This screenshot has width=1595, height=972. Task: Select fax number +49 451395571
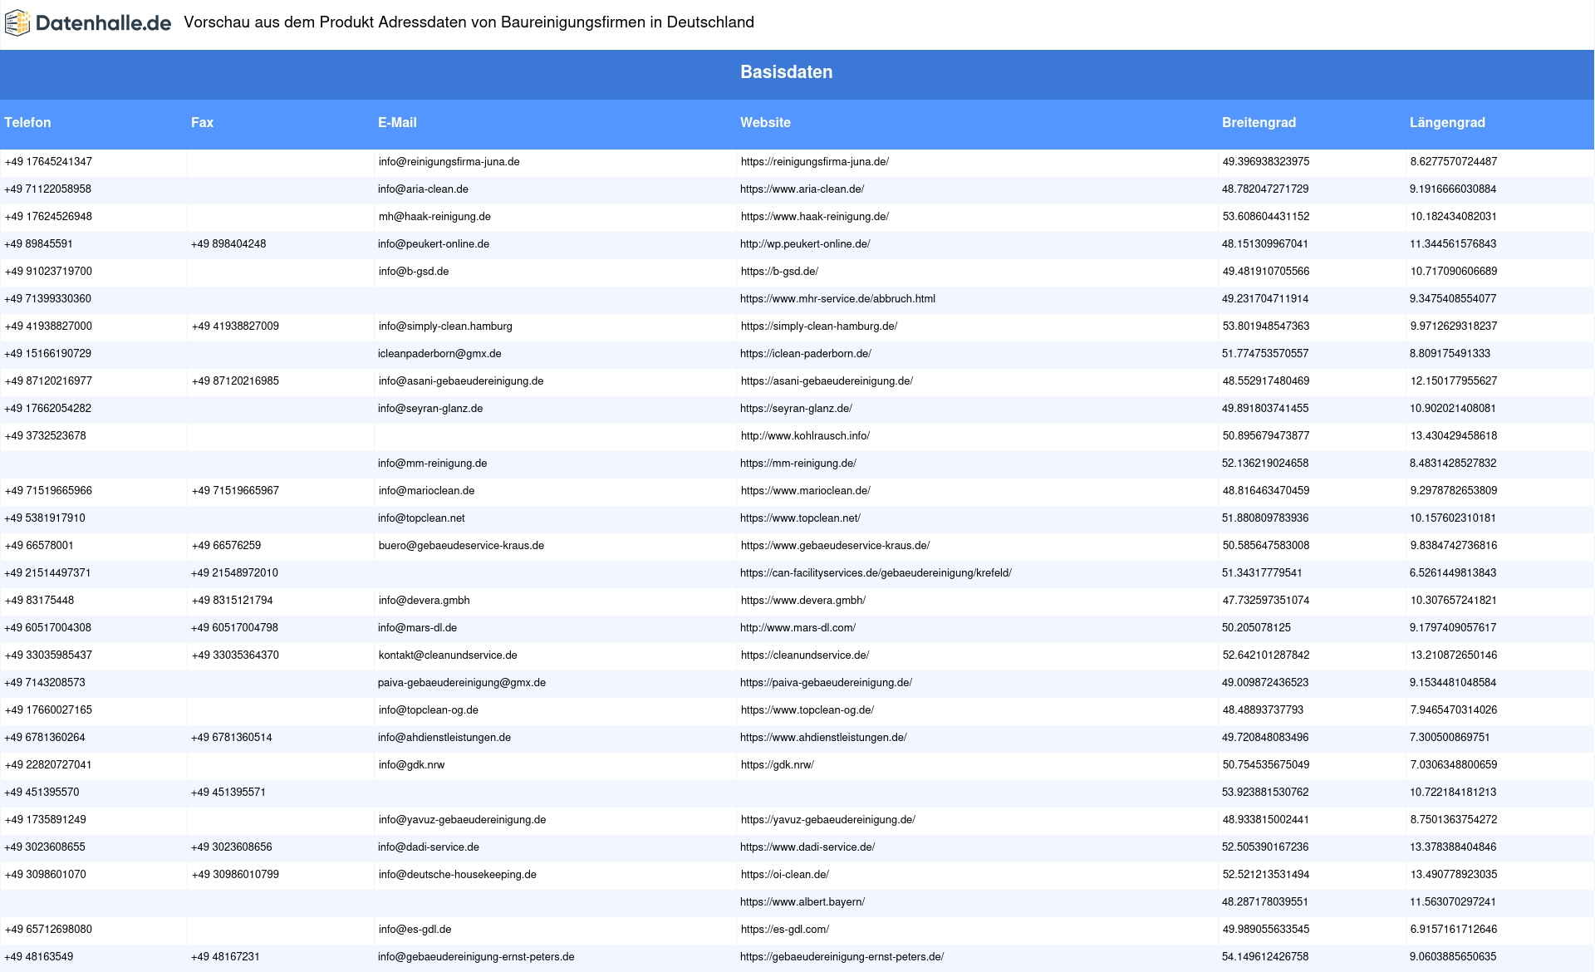coord(228,793)
